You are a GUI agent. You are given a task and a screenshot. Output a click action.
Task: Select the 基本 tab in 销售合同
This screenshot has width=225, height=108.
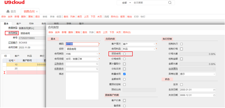[6, 24]
